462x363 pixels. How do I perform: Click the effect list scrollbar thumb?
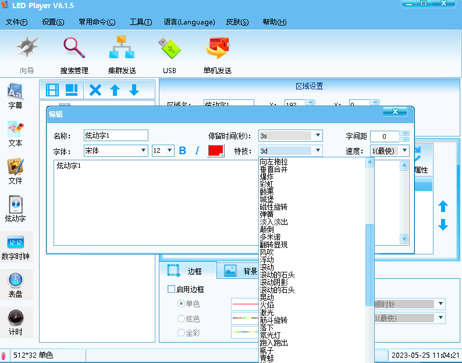coord(369,265)
